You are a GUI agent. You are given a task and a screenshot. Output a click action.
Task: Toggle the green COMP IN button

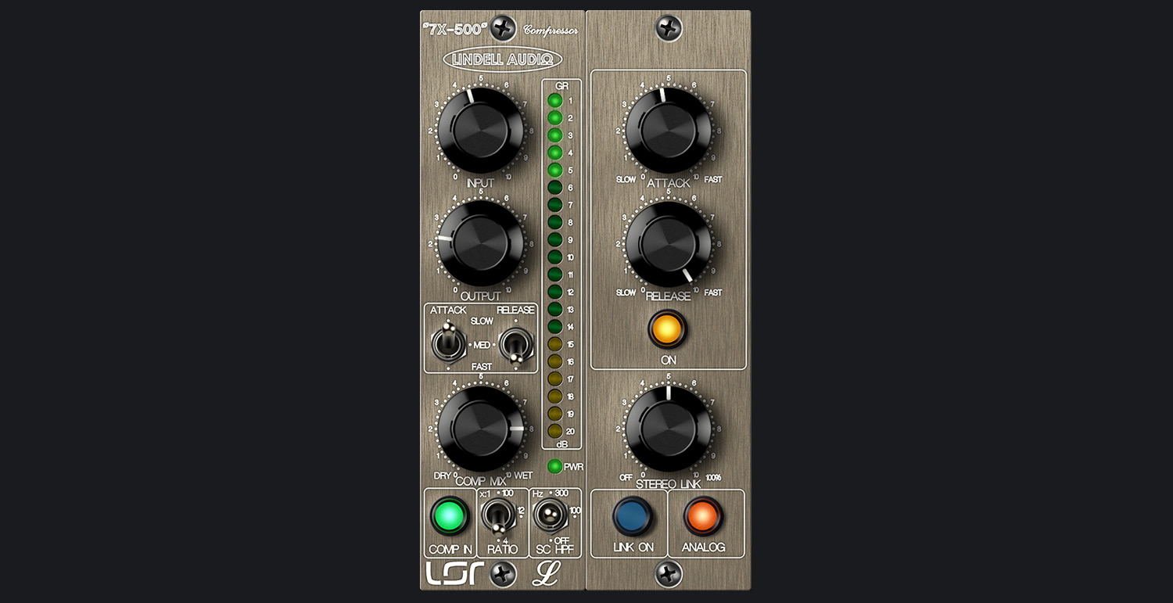point(449,515)
